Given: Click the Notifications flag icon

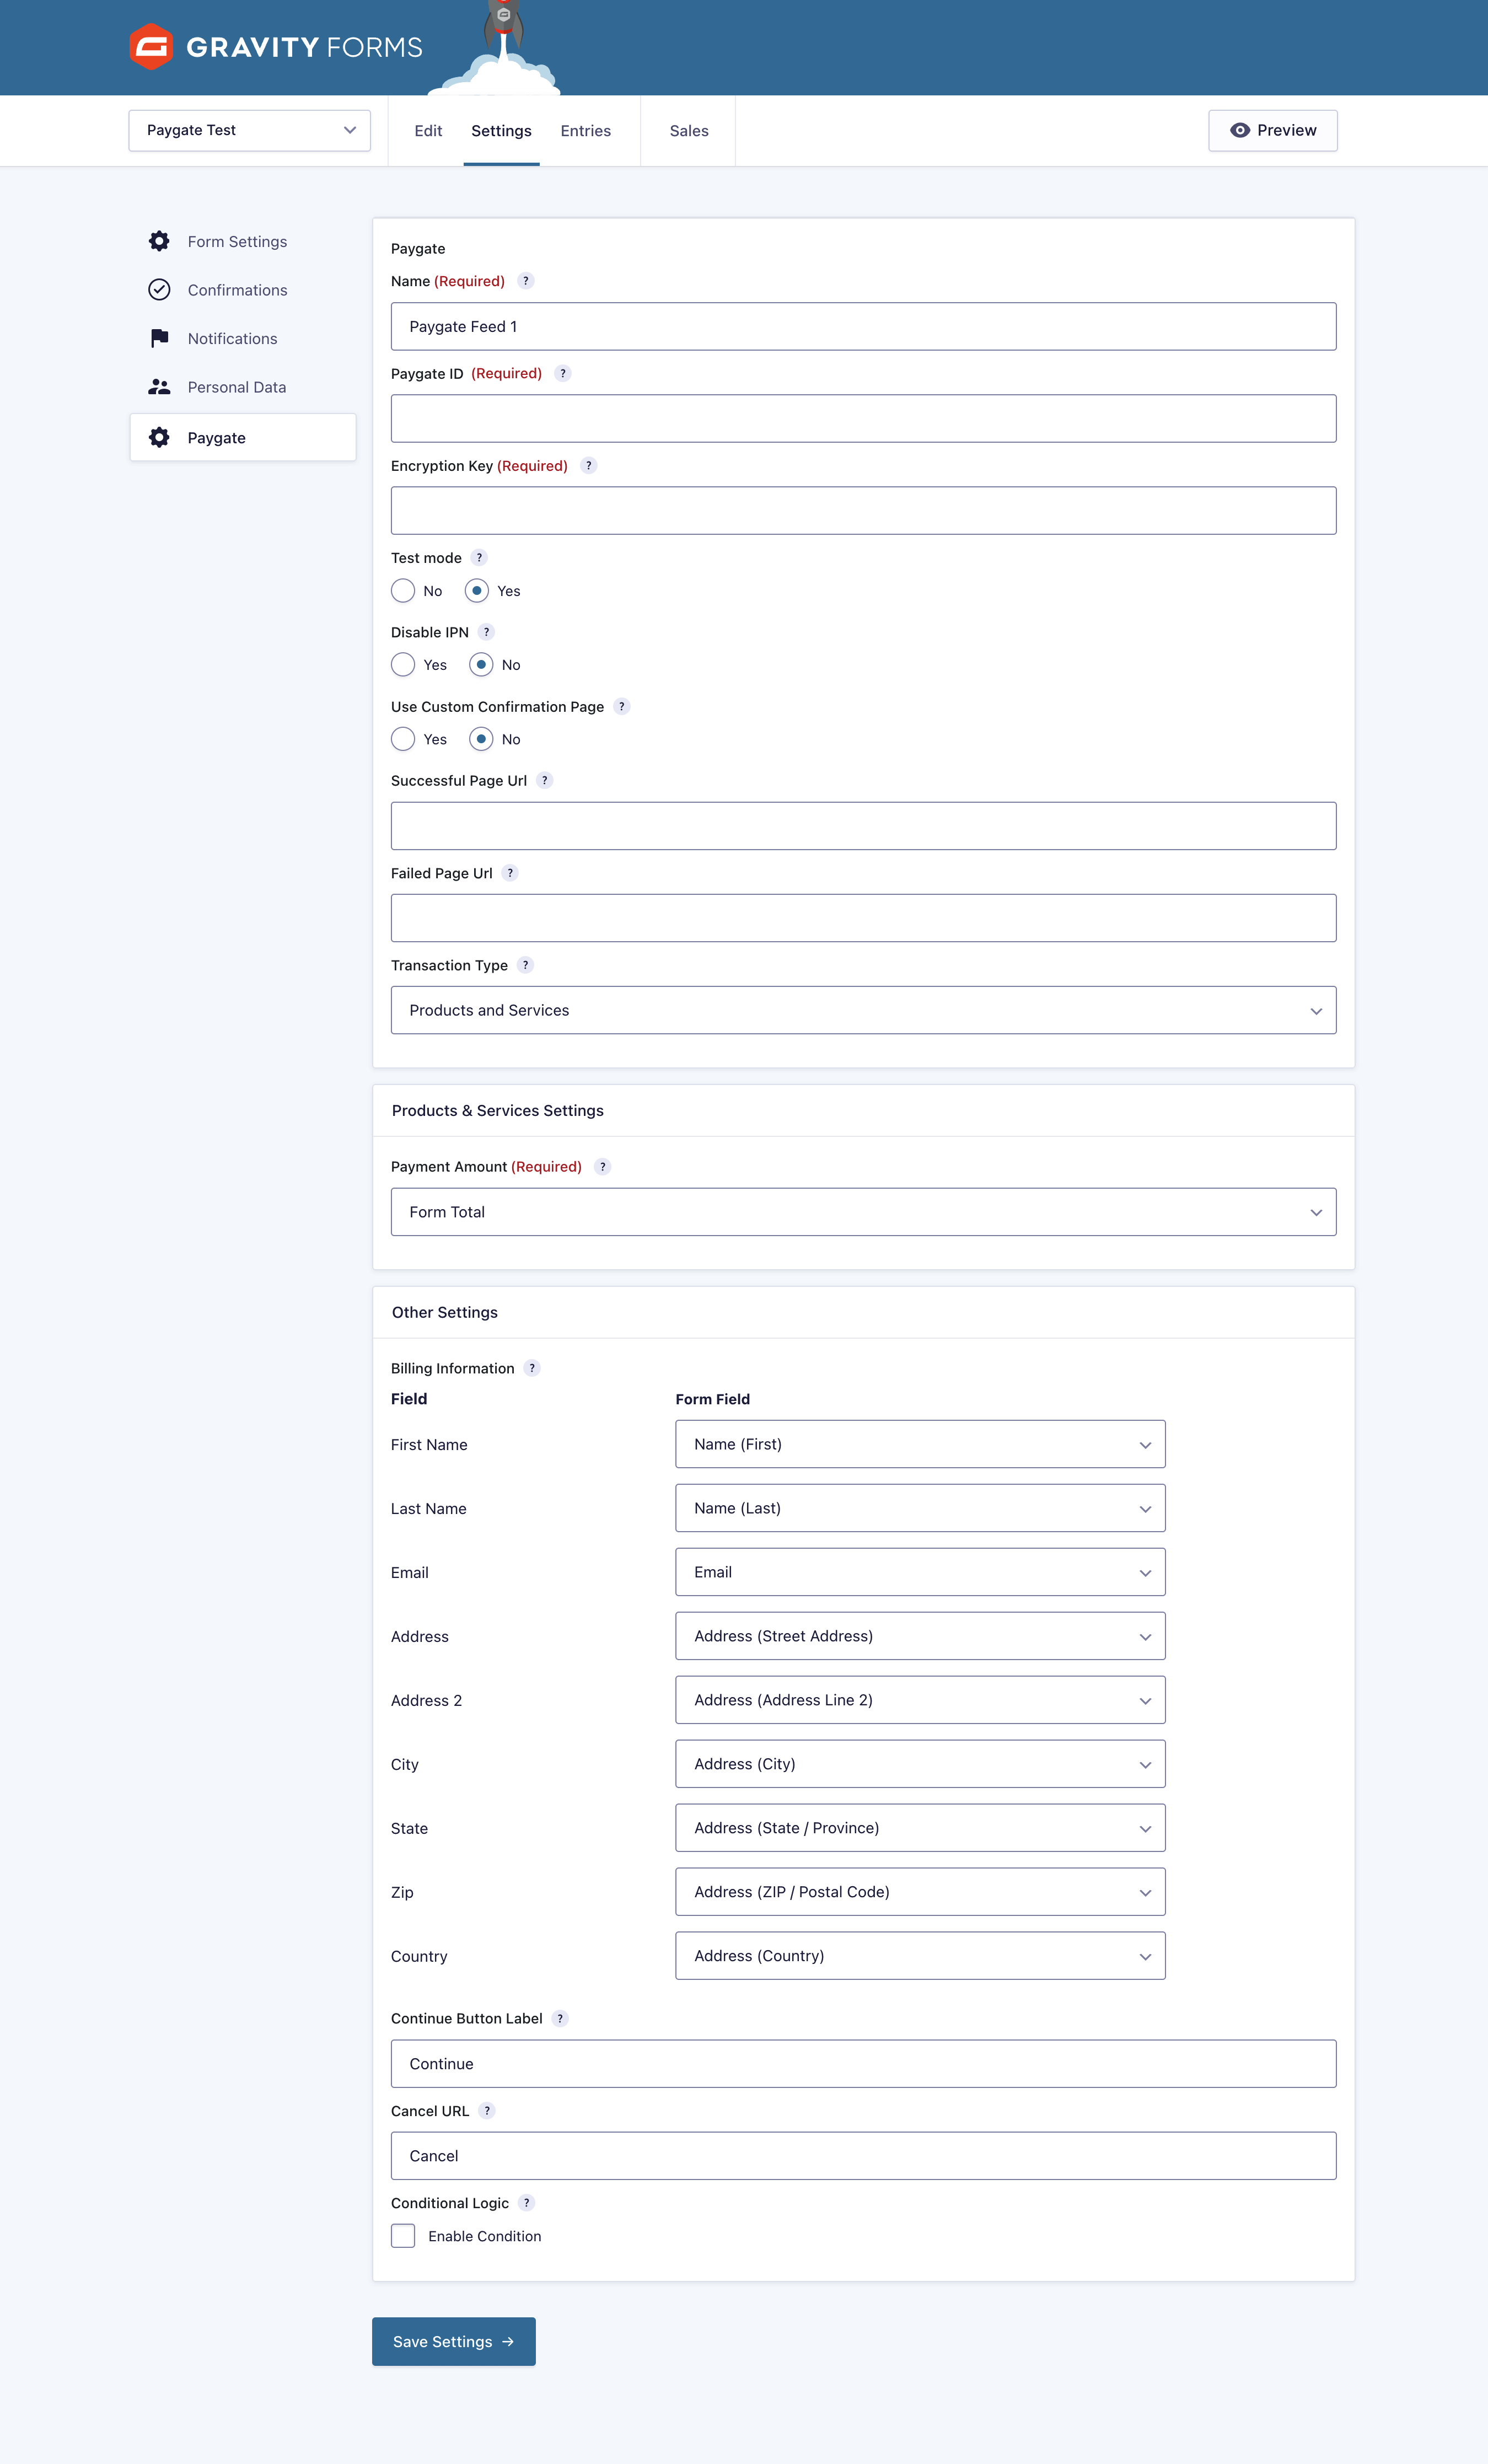Looking at the screenshot, I should [159, 338].
